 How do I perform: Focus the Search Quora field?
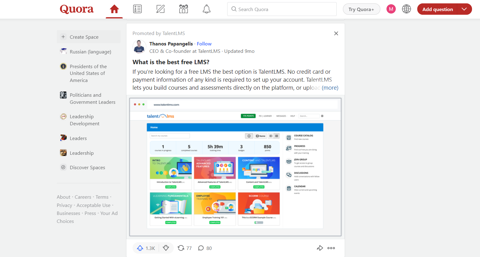coord(282,9)
